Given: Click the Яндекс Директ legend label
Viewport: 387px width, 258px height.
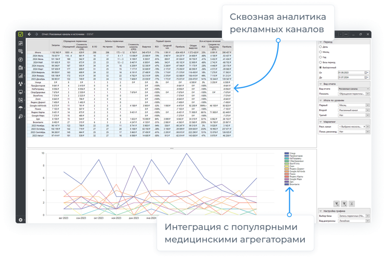Looking at the screenshot, I should point(296,169).
